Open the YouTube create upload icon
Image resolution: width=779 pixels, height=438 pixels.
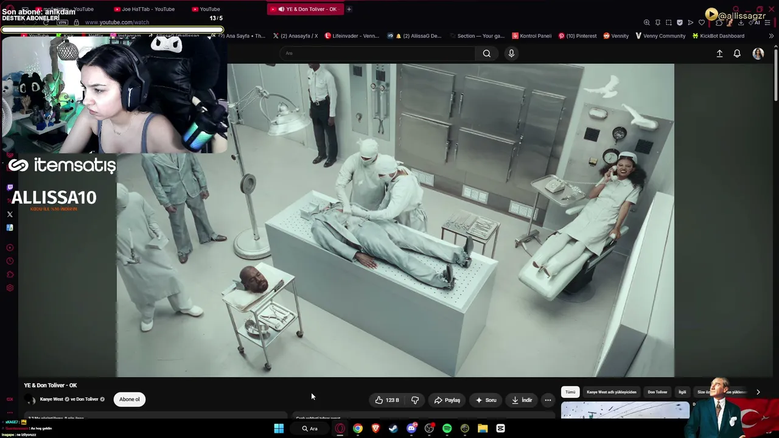(719, 54)
